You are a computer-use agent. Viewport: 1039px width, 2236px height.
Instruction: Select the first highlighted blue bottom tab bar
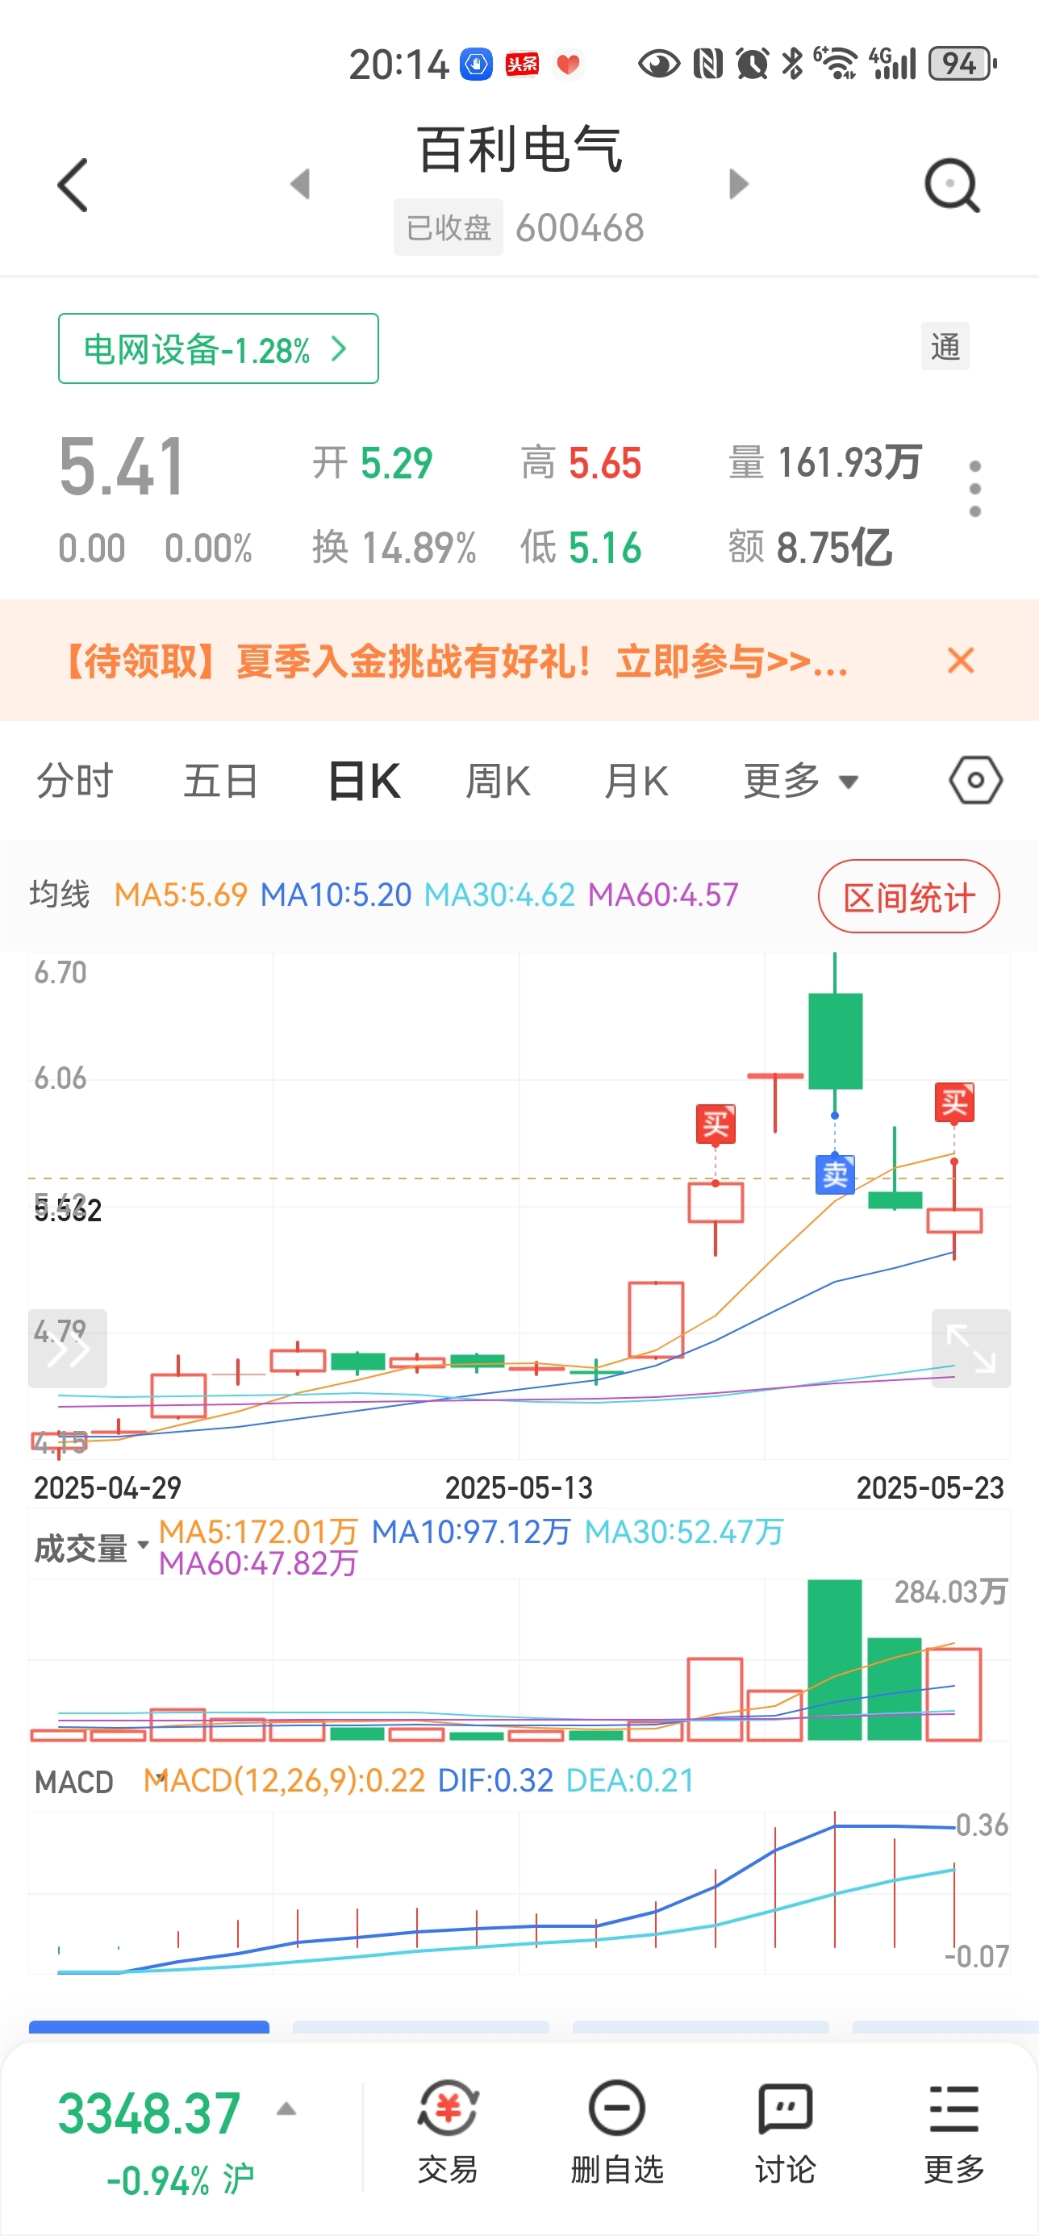pyautogui.click(x=149, y=2027)
